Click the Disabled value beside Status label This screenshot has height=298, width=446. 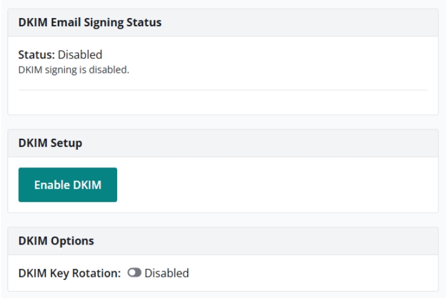click(x=80, y=55)
